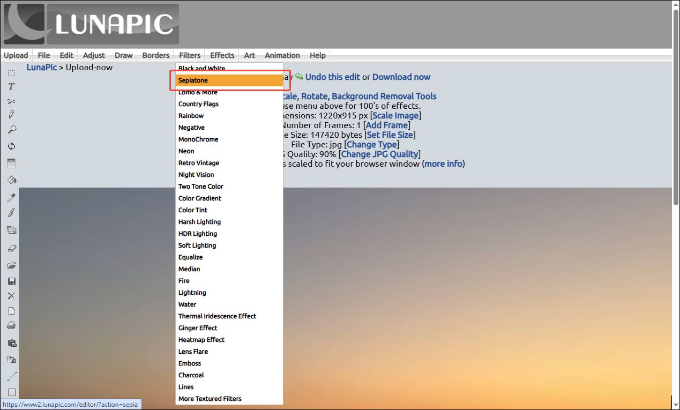Viewport: 680px width, 410px height.
Task: Open the Animation menu
Action: [x=282, y=55]
